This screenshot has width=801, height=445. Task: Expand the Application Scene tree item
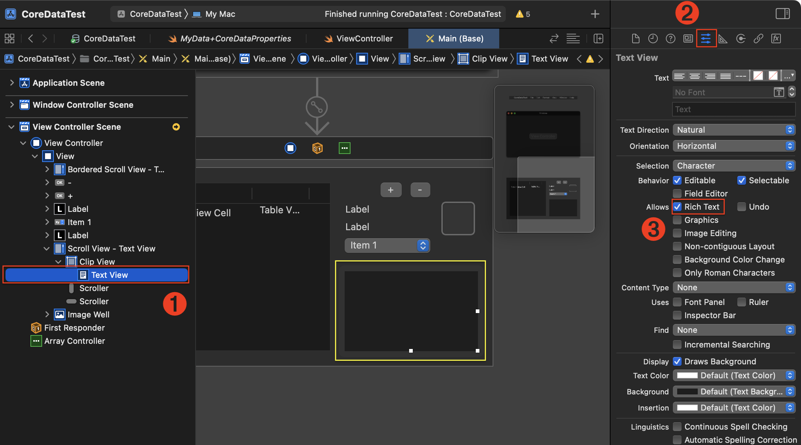pyautogui.click(x=12, y=83)
